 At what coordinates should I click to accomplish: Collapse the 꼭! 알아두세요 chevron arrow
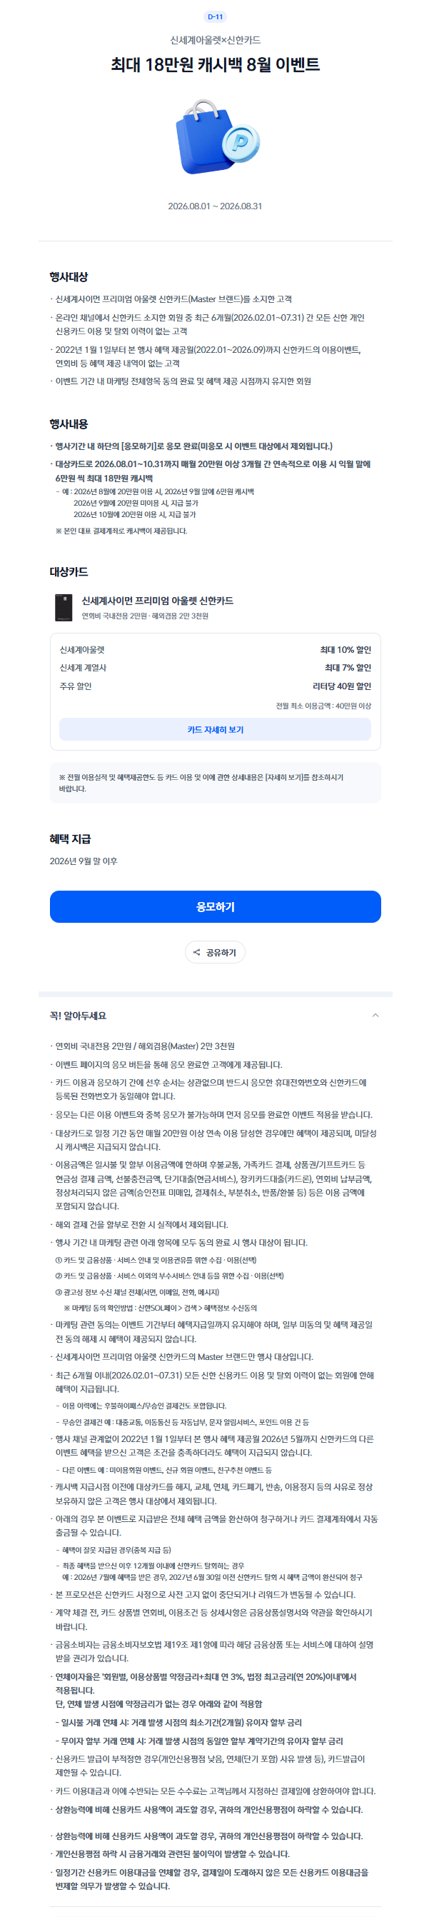point(375,1015)
